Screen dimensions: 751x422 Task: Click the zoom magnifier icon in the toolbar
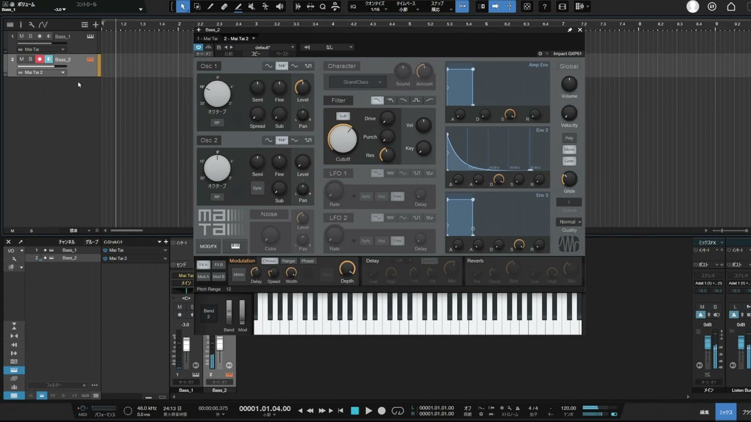point(323,6)
